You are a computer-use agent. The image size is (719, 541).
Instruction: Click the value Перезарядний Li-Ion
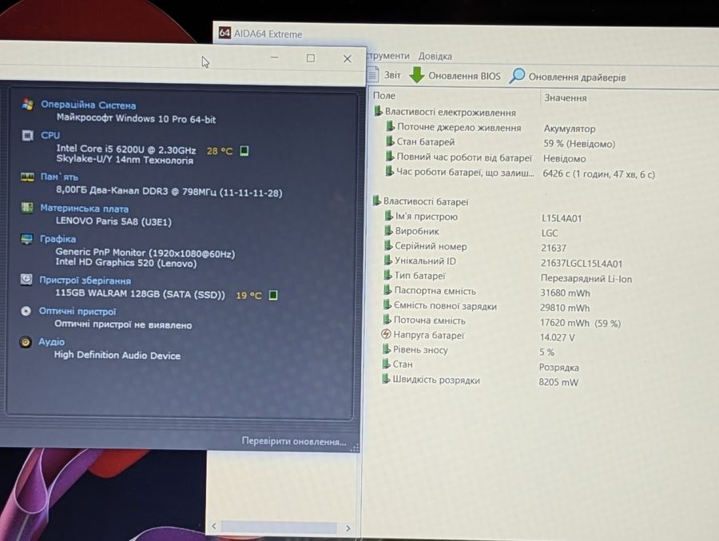click(x=586, y=279)
